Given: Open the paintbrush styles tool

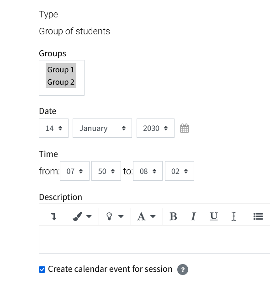Looking at the screenshot, I should [x=78, y=216].
